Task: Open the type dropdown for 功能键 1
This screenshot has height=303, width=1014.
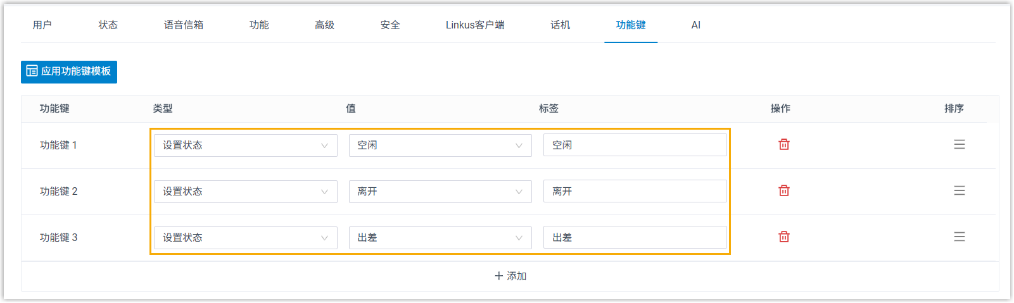Action: (x=245, y=145)
